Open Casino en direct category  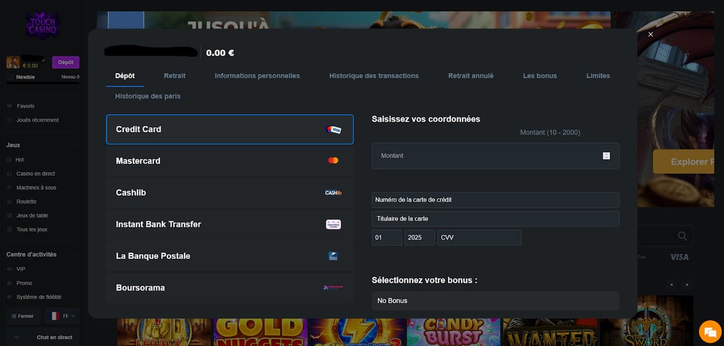pyautogui.click(x=36, y=173)
